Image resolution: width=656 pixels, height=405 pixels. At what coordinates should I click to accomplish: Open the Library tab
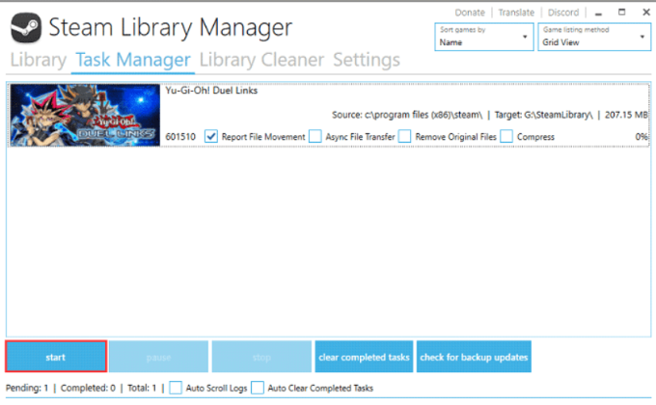click(x=38, y=60)
